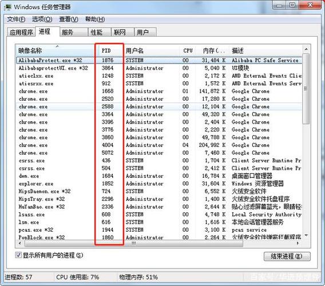Select the HuYanBao.exe *32 process

pos(159,206)
